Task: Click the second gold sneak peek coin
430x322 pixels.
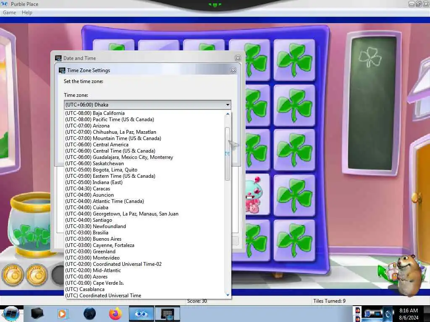Action: pos(37,275)
